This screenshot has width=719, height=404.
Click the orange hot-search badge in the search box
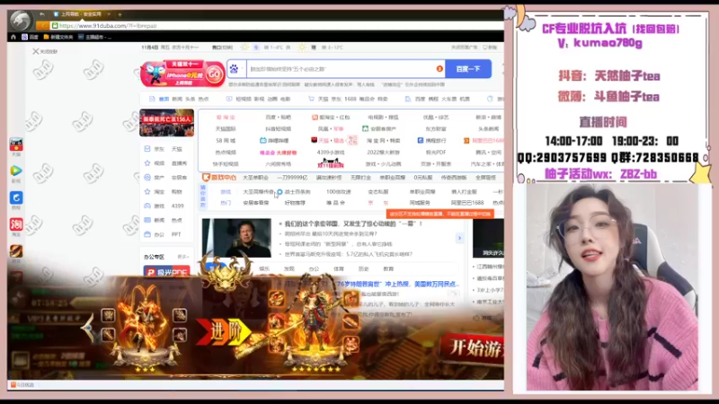coord(439,69)
